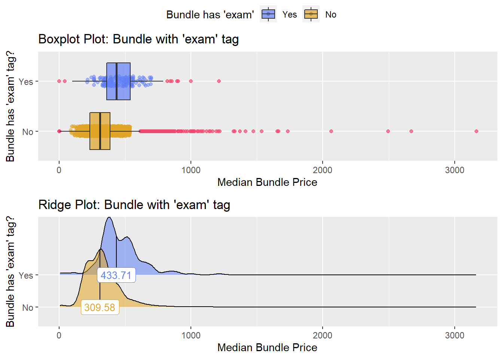Click the 'No' legend text label
503x359 pixels.
(331, 15)
